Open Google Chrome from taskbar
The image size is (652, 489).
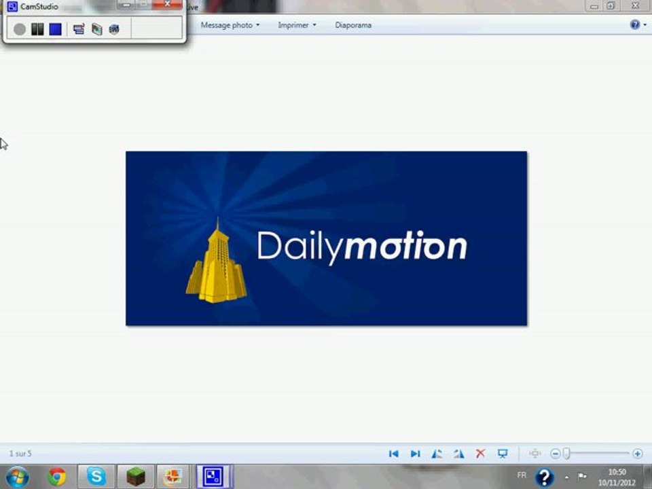coord(57,477)
